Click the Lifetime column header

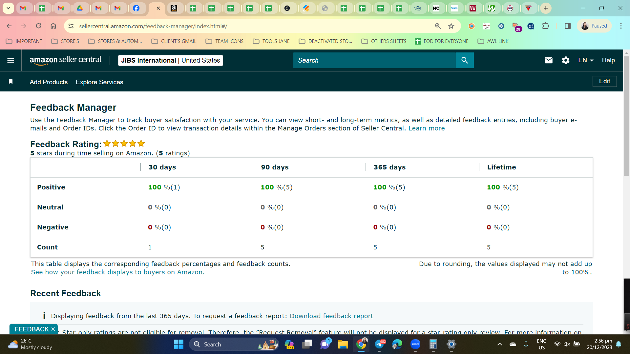[x=501, y=167]
